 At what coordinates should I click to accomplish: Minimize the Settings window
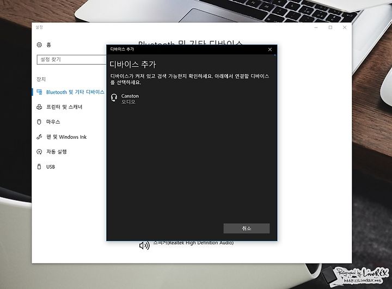point(316,28)
